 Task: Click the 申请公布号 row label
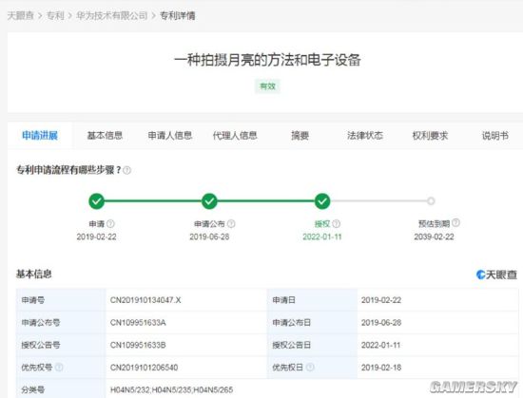pyautogui.click(x=41, y=323)
